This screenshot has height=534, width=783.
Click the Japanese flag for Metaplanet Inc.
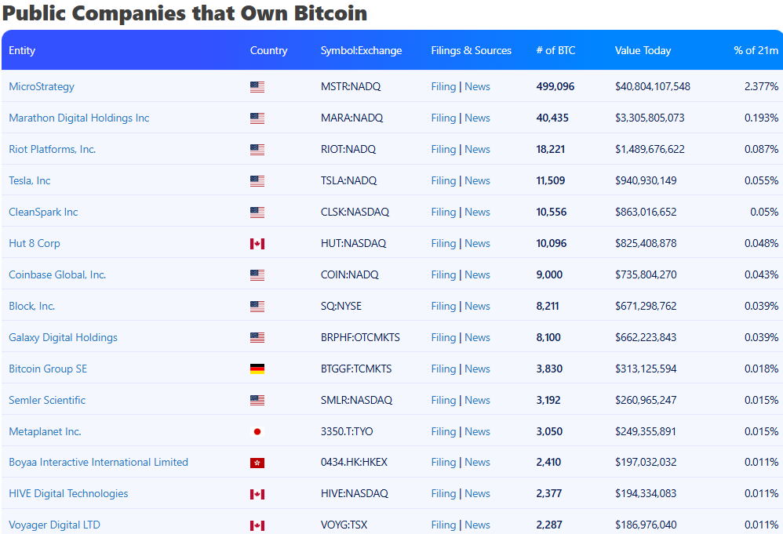pyautogui.click(x=257, y=432)
